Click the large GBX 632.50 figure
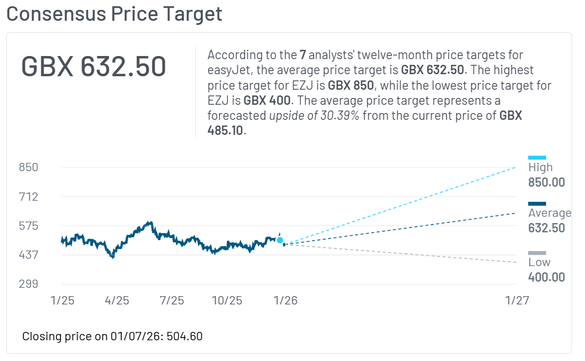Image resolution: width=585 pixels, height=361 pixels. (x=93, y=67)
